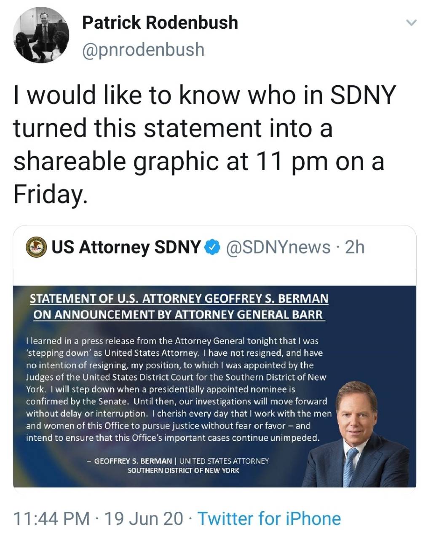Click the 11:44 PM tweet time
Screen dimensions: 423x540
click(x=51, y=518)
